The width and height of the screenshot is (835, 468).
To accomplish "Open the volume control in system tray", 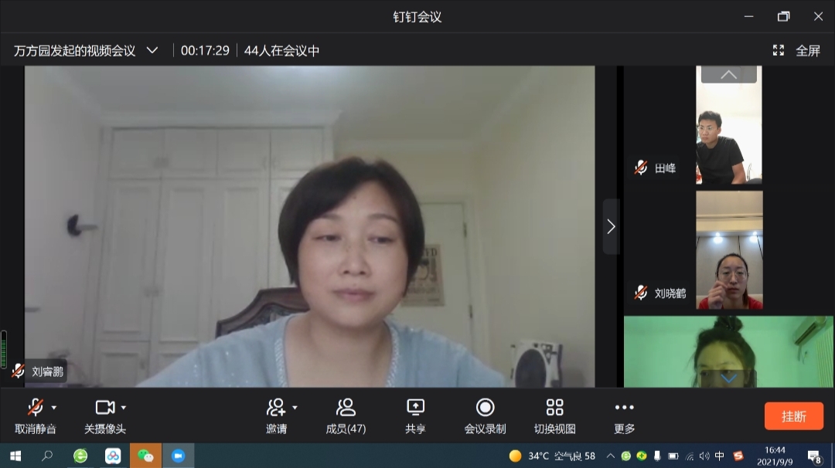I will [704, 456].
